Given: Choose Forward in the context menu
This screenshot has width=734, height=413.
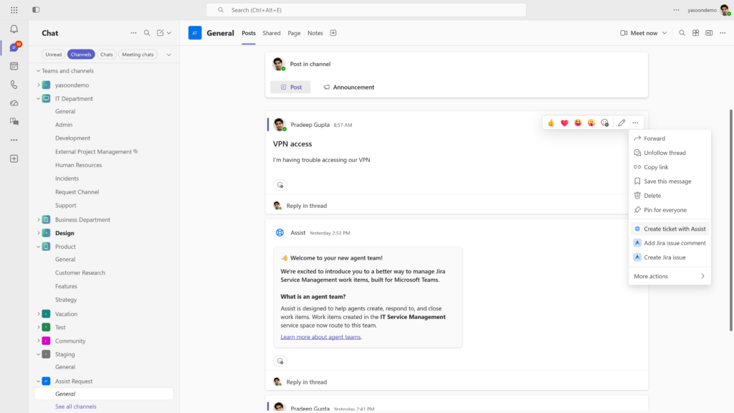Looking at the screenshot, I should [x=669, y=138].
